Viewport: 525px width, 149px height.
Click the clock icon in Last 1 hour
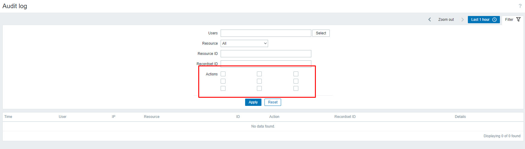tap(494, 20)
